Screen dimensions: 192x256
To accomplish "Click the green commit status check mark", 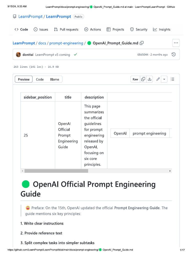I will [x=75, y=54].
